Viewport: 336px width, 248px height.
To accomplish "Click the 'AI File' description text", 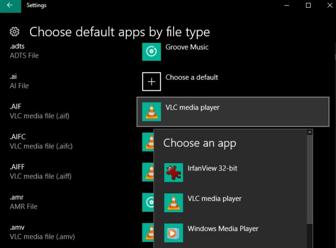I will [19, 86].
